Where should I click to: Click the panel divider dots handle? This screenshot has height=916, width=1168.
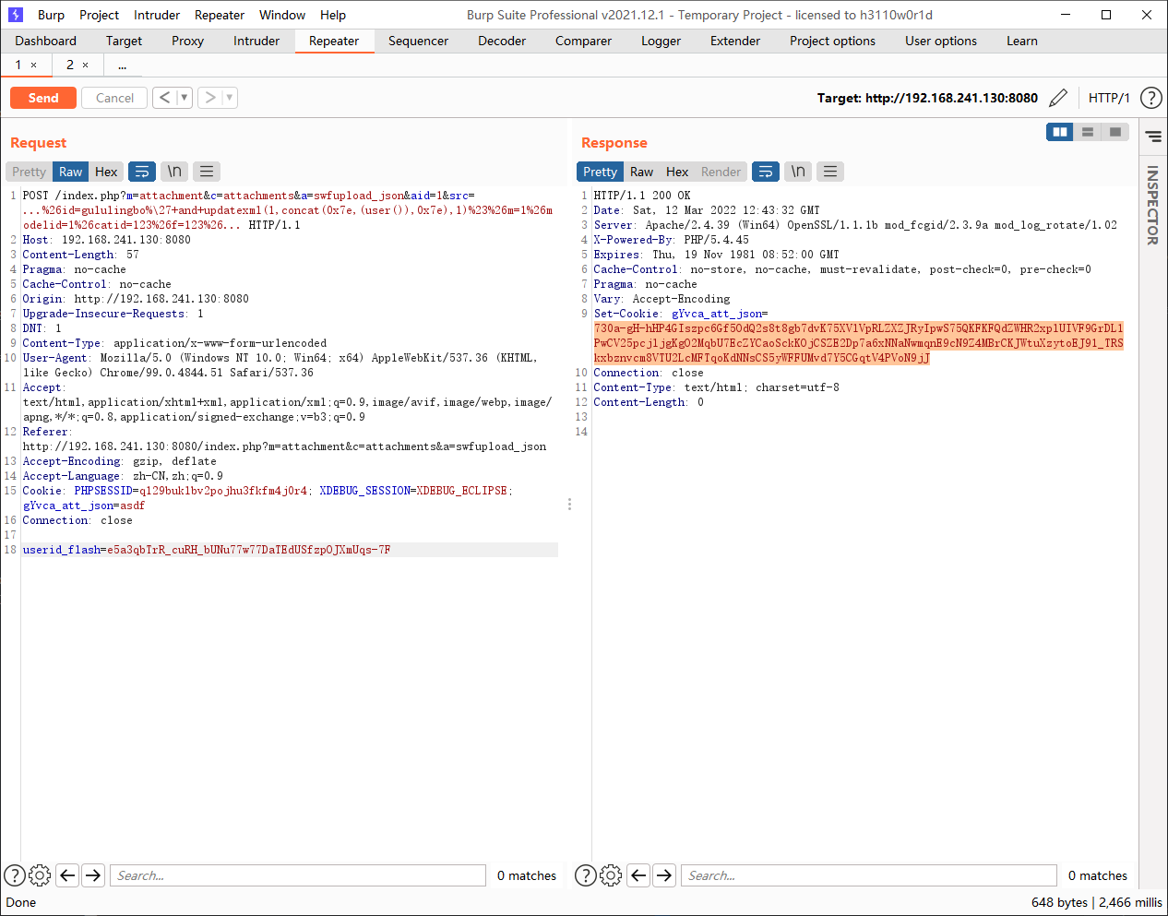coord(569,504)
